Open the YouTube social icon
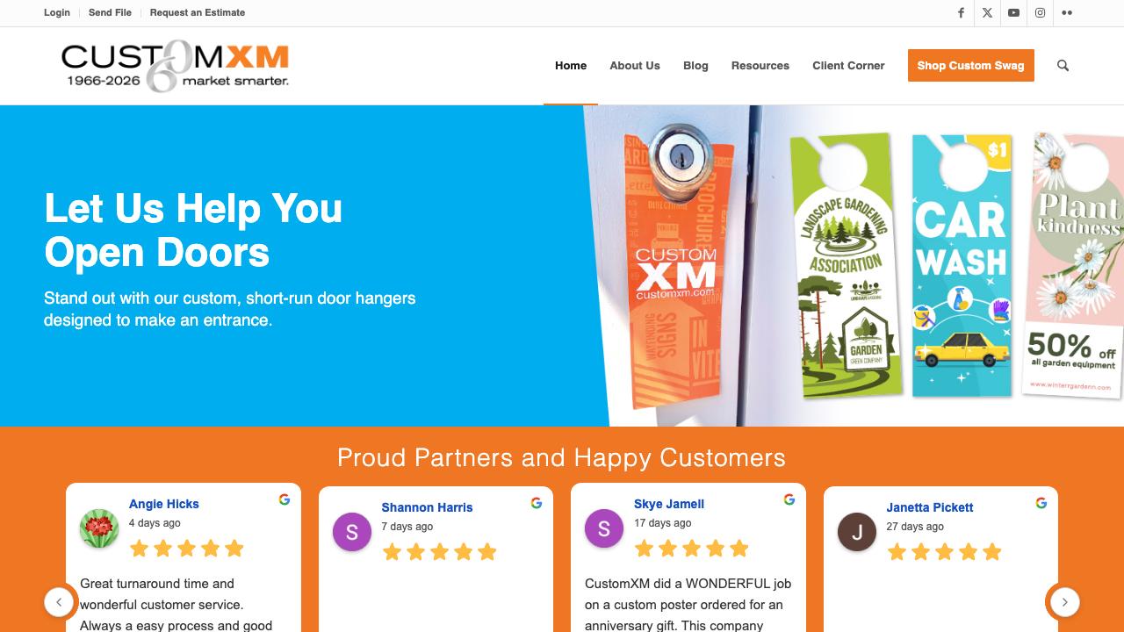This screenshot has height=632, width=1124. (1013, 12)
